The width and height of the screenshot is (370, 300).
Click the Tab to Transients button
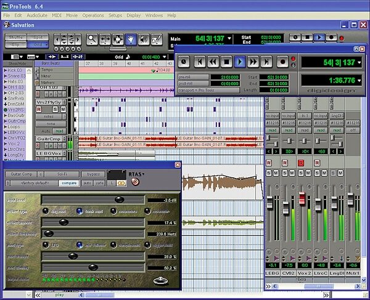click(51, 57)
